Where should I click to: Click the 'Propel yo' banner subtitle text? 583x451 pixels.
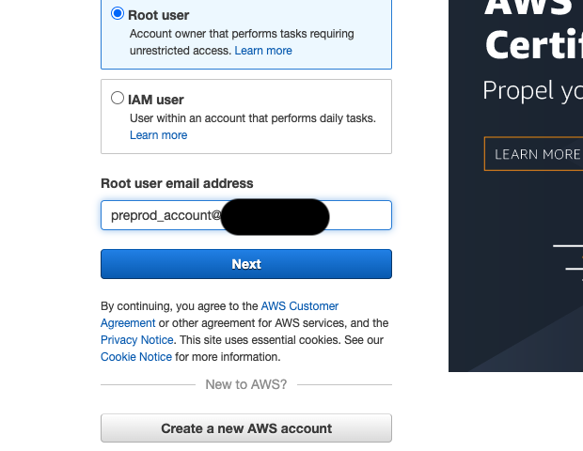[532, 90]
